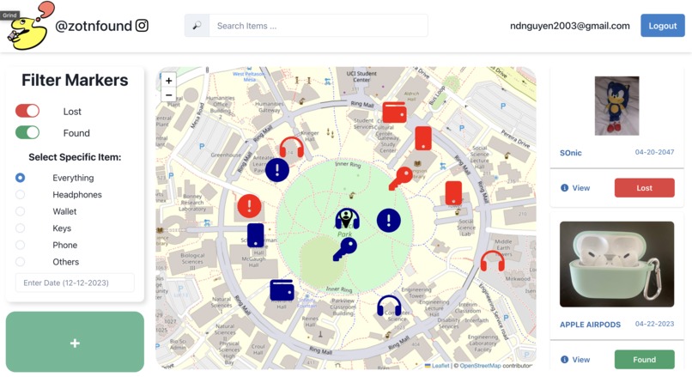692x377 pixels.
Task: Click the magnifier search icon
Action: [x=197, y=26]
